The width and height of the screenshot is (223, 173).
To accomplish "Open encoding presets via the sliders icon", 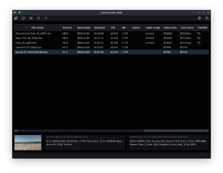I will (x=31, y=18).
